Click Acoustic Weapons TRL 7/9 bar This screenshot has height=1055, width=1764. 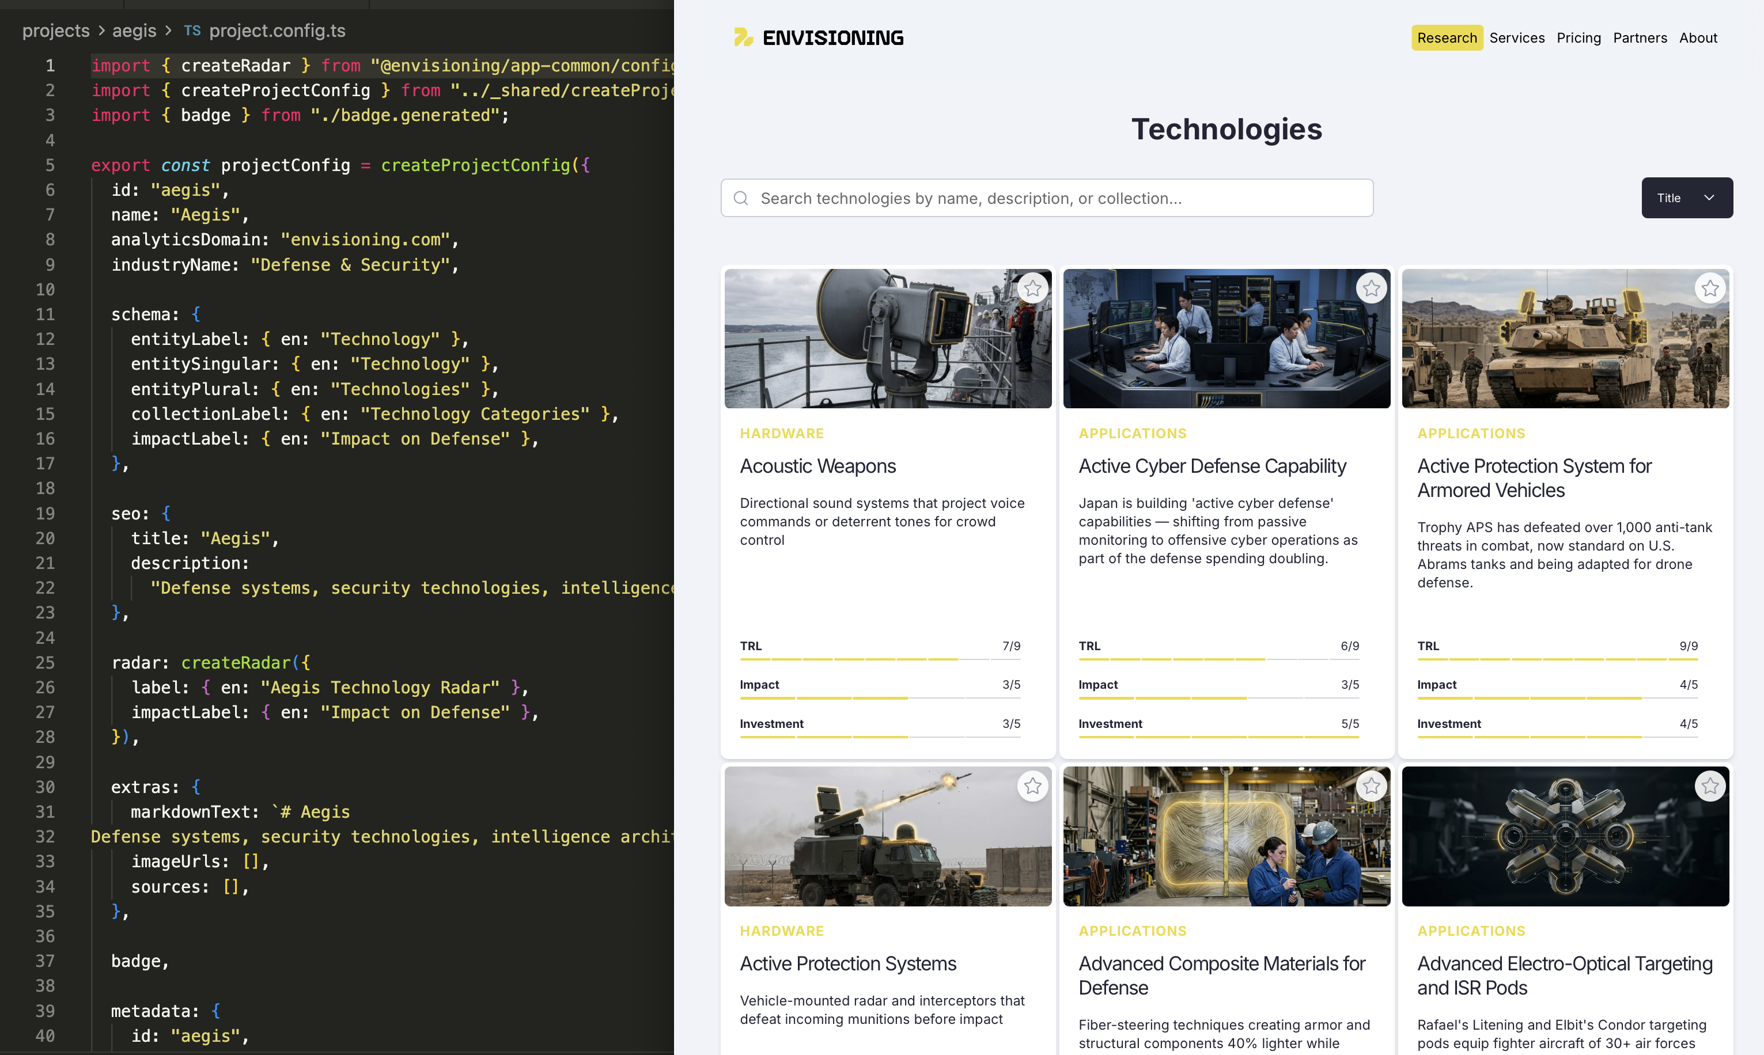pos(880,660)
